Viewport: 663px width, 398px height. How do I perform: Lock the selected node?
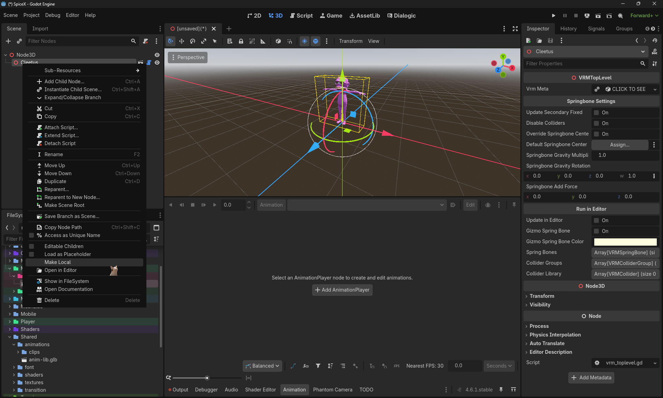tap(241, 41)
